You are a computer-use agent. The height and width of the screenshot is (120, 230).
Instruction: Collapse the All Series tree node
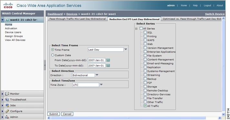click(x=136, y=29)
